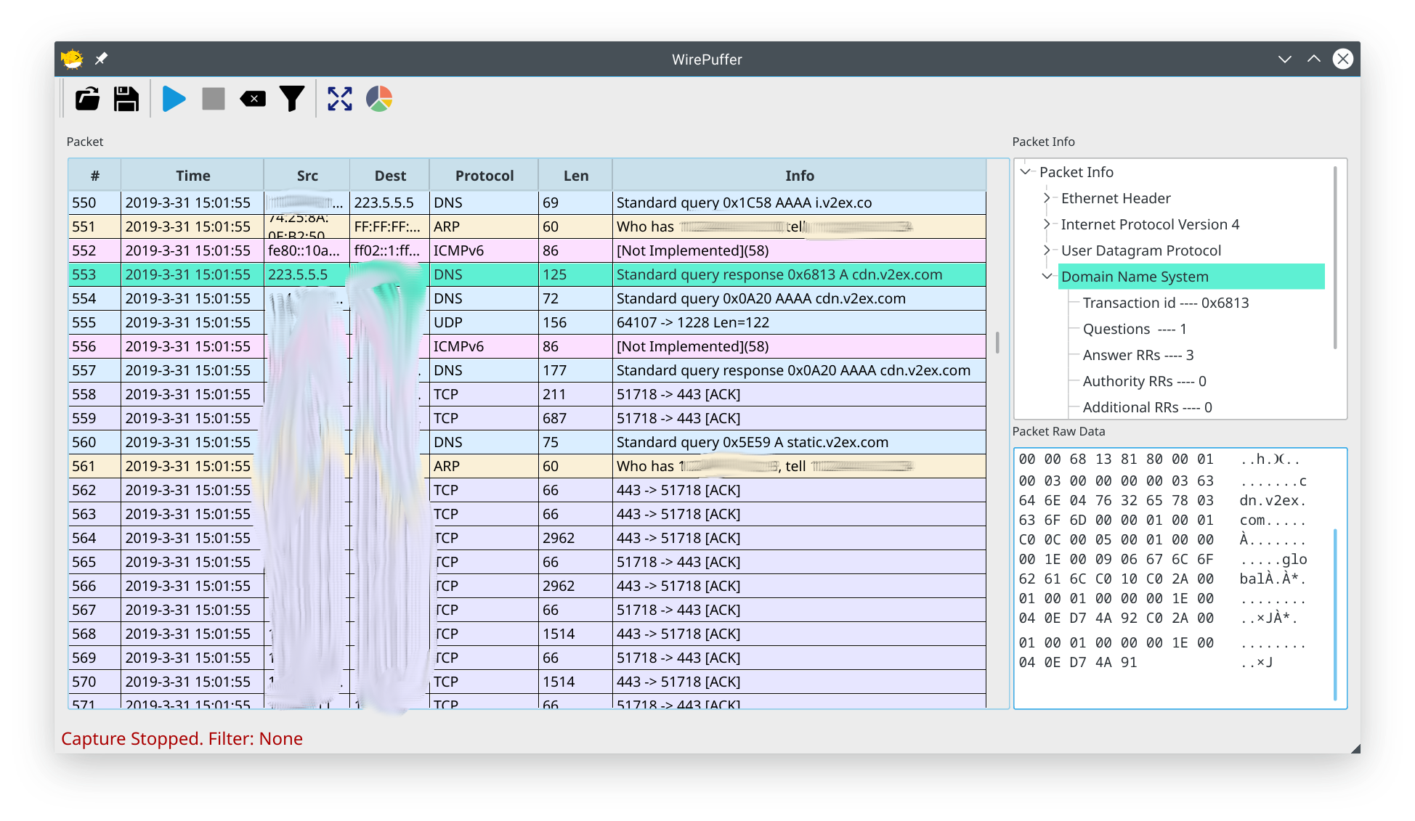Click the packet list vertical scrollbar
The height and width of the screenshot is (821, 1415).
pyautogui.click(x=997, y=343)
